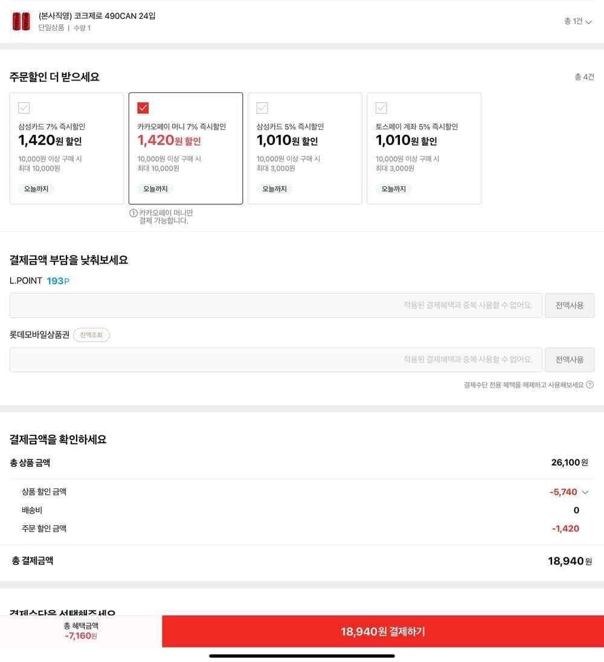Click the info icon beside 카카오페이 머니만 notice
604x662 pixels.
click(x=133, y=213)
